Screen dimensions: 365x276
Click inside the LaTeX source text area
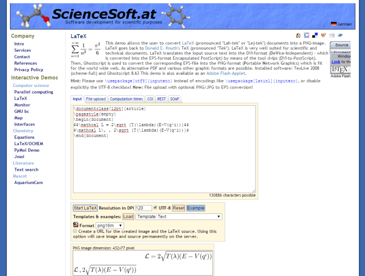(164, 149)
